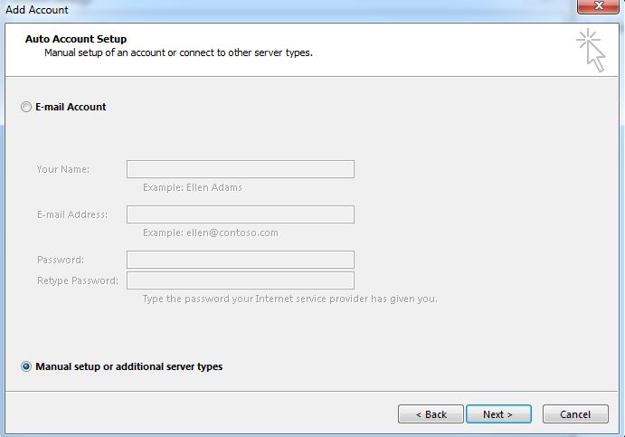Click the 'Example: Ellen Adams' hint text
The image size is (625, 437).
point(192,187)
